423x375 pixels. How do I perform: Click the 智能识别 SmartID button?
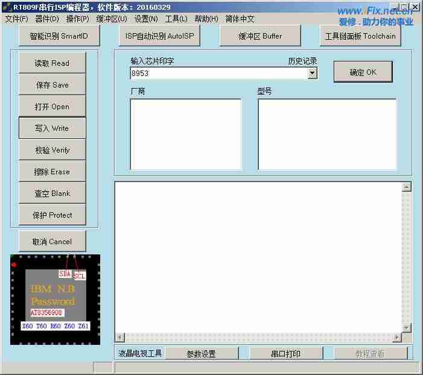point(59,36)
